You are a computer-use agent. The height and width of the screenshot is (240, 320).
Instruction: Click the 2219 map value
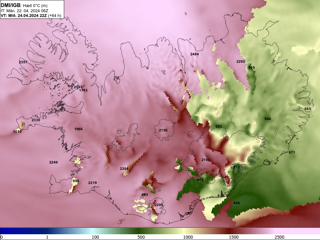pyautogui.click(x=92, y=183)
